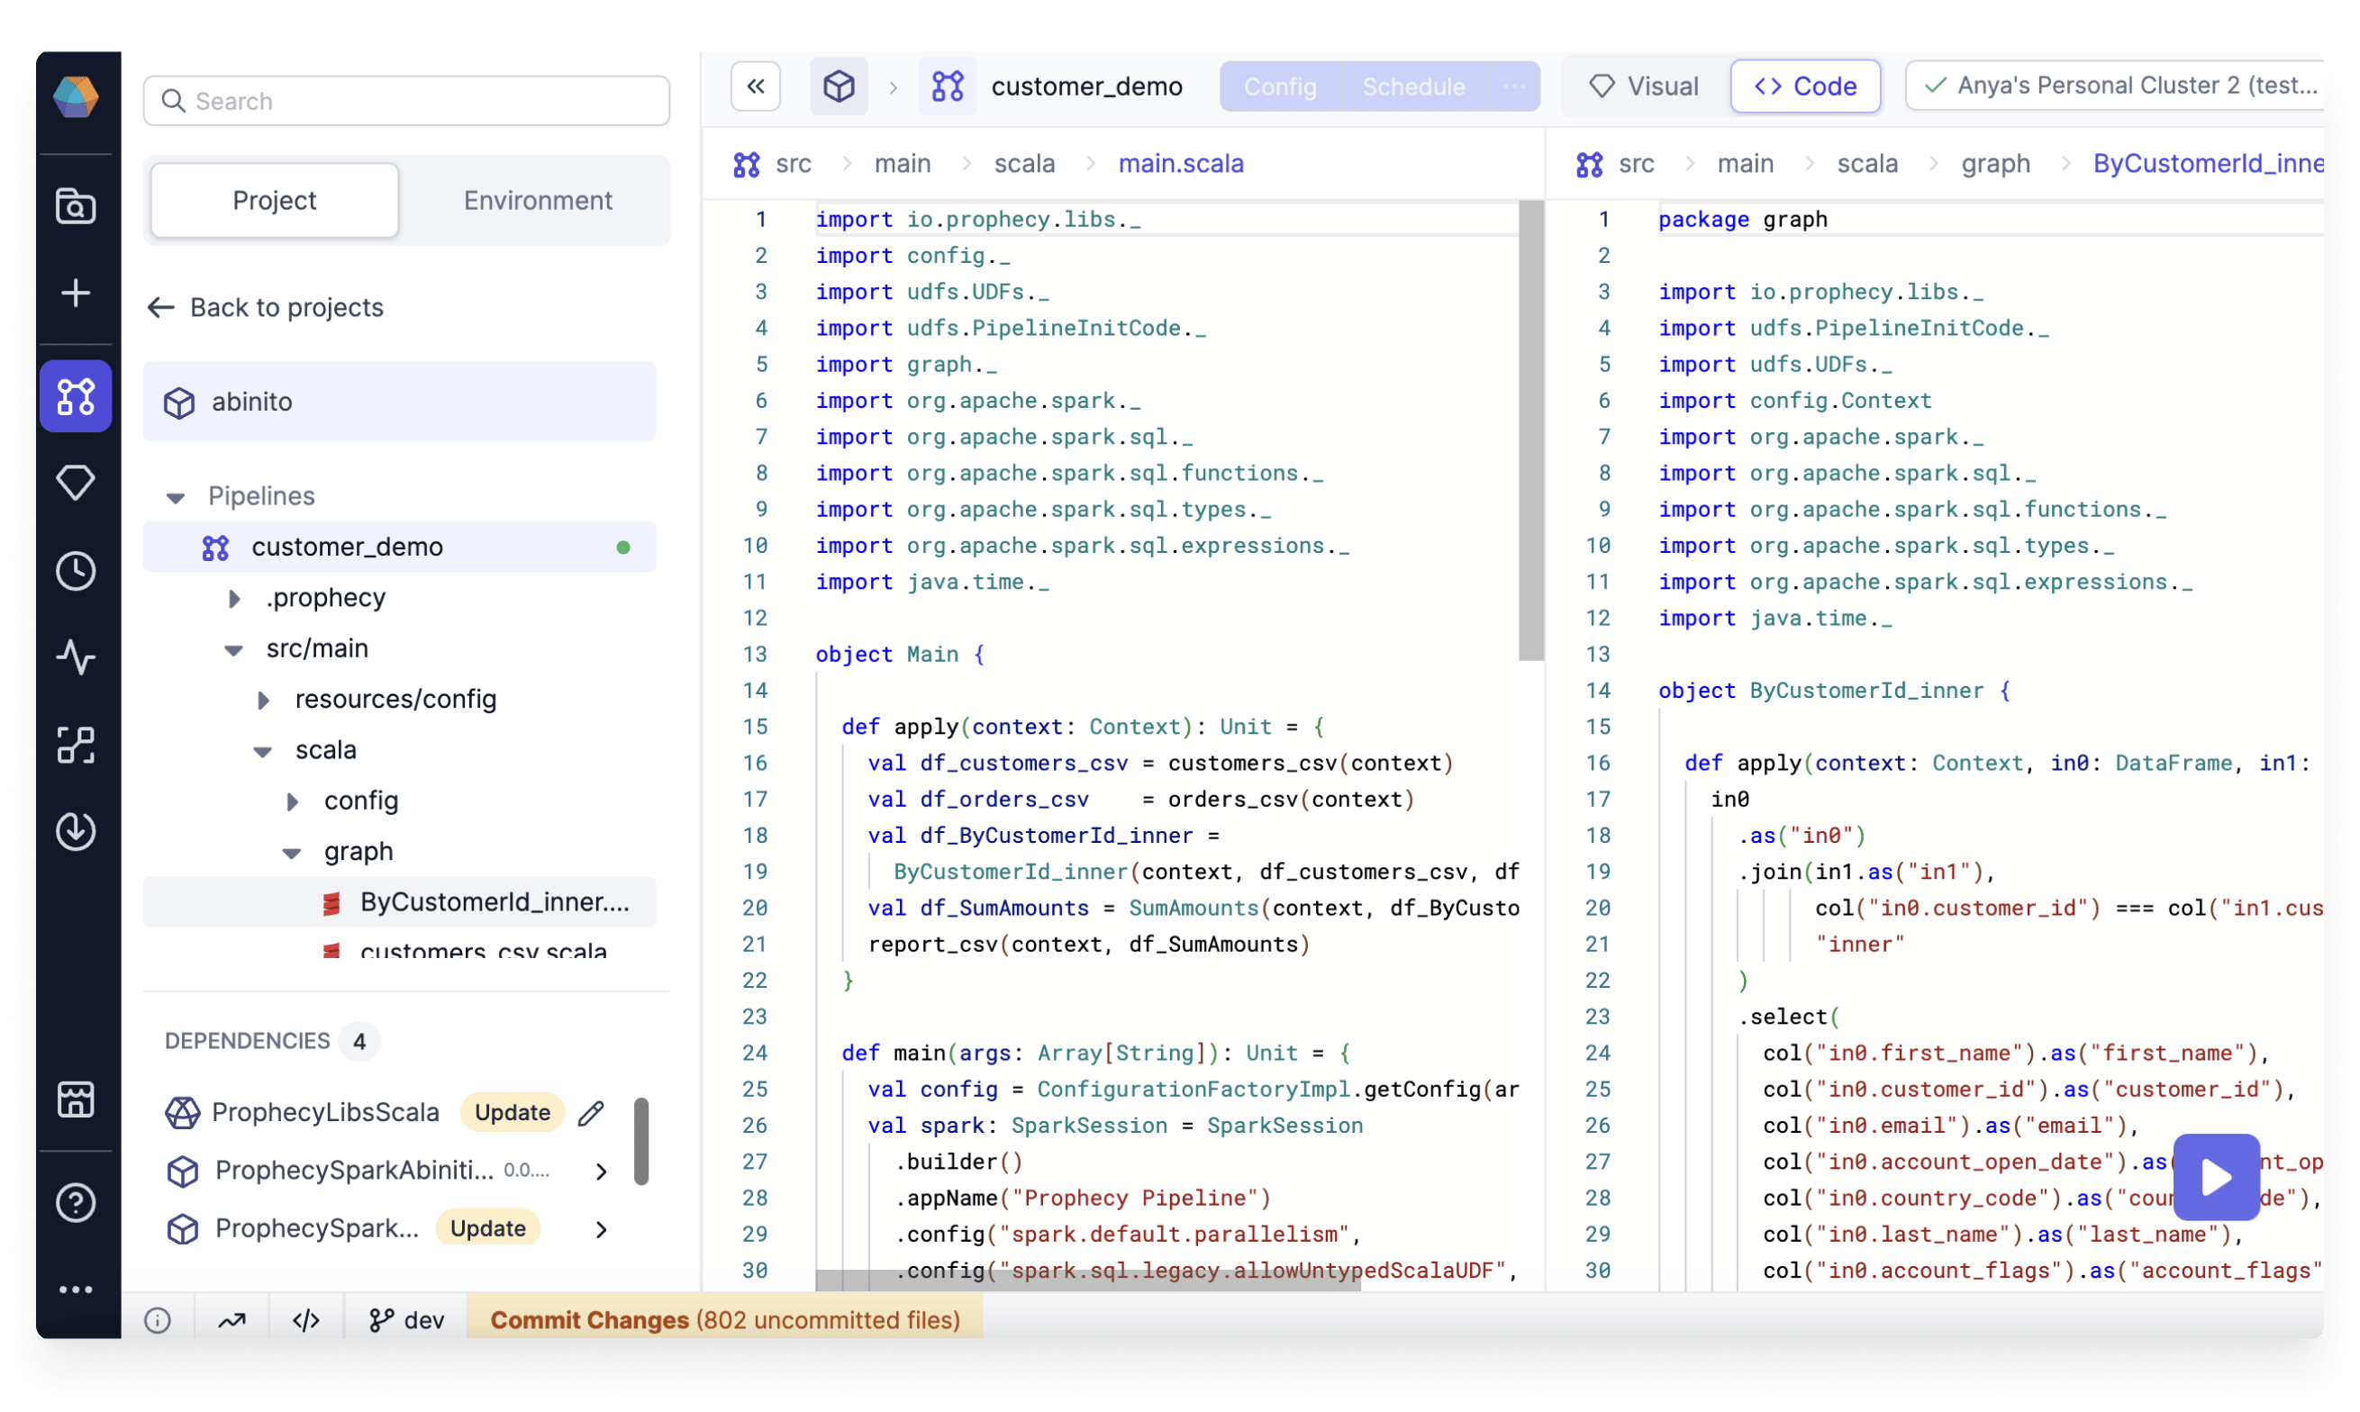Image resolution: width=2360 pixels, height=1412 pixels.
Task: Open the Schedule tab
Action: point(1413,86)
